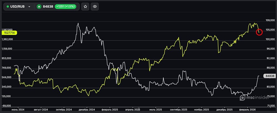Click the 80,000 right-axis price label
The width and height of the screenshot is (277, 113).
click(x=271, y=87)
